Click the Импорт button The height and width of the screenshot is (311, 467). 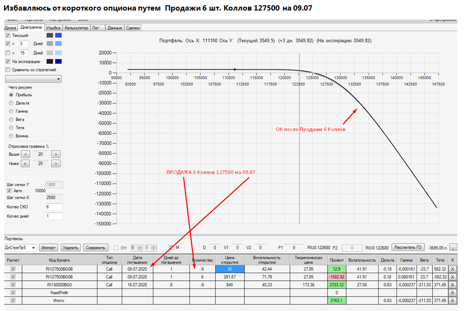[x=48, y=248]
